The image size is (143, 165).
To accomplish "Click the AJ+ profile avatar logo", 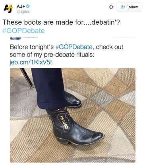I will pos(8,8).
